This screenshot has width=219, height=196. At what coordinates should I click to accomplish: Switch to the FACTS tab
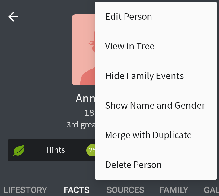77,190
